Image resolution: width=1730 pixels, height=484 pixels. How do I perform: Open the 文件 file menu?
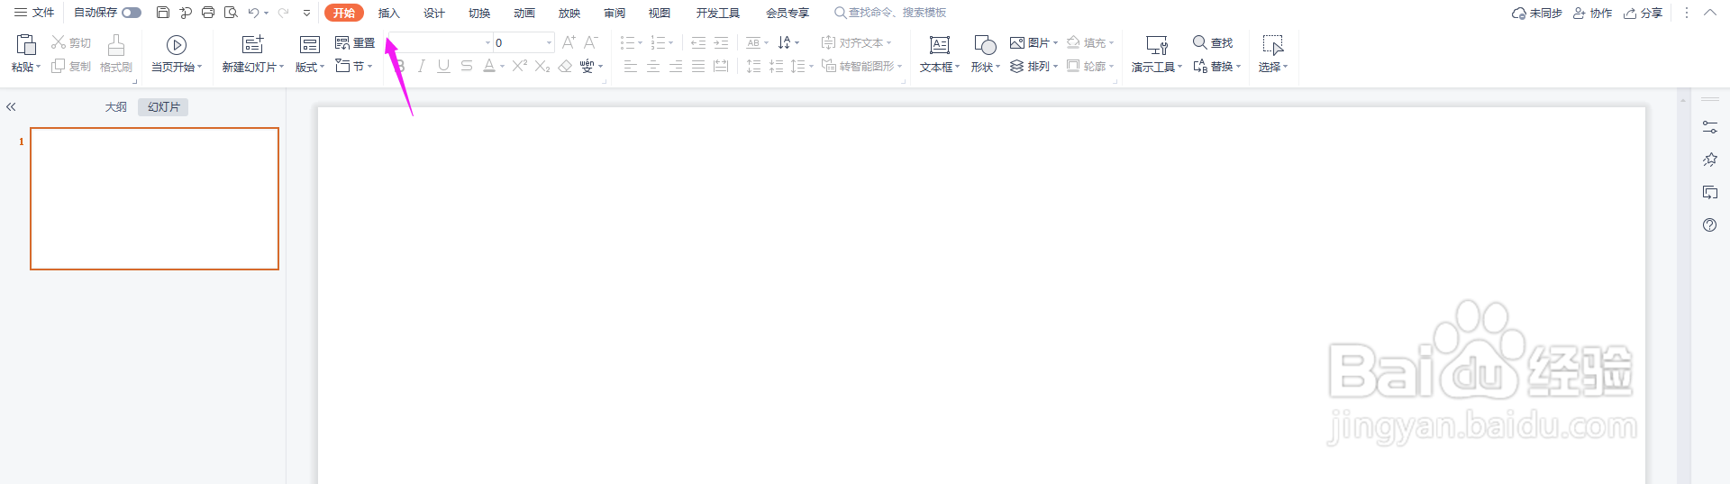click(x=34, y=13)
